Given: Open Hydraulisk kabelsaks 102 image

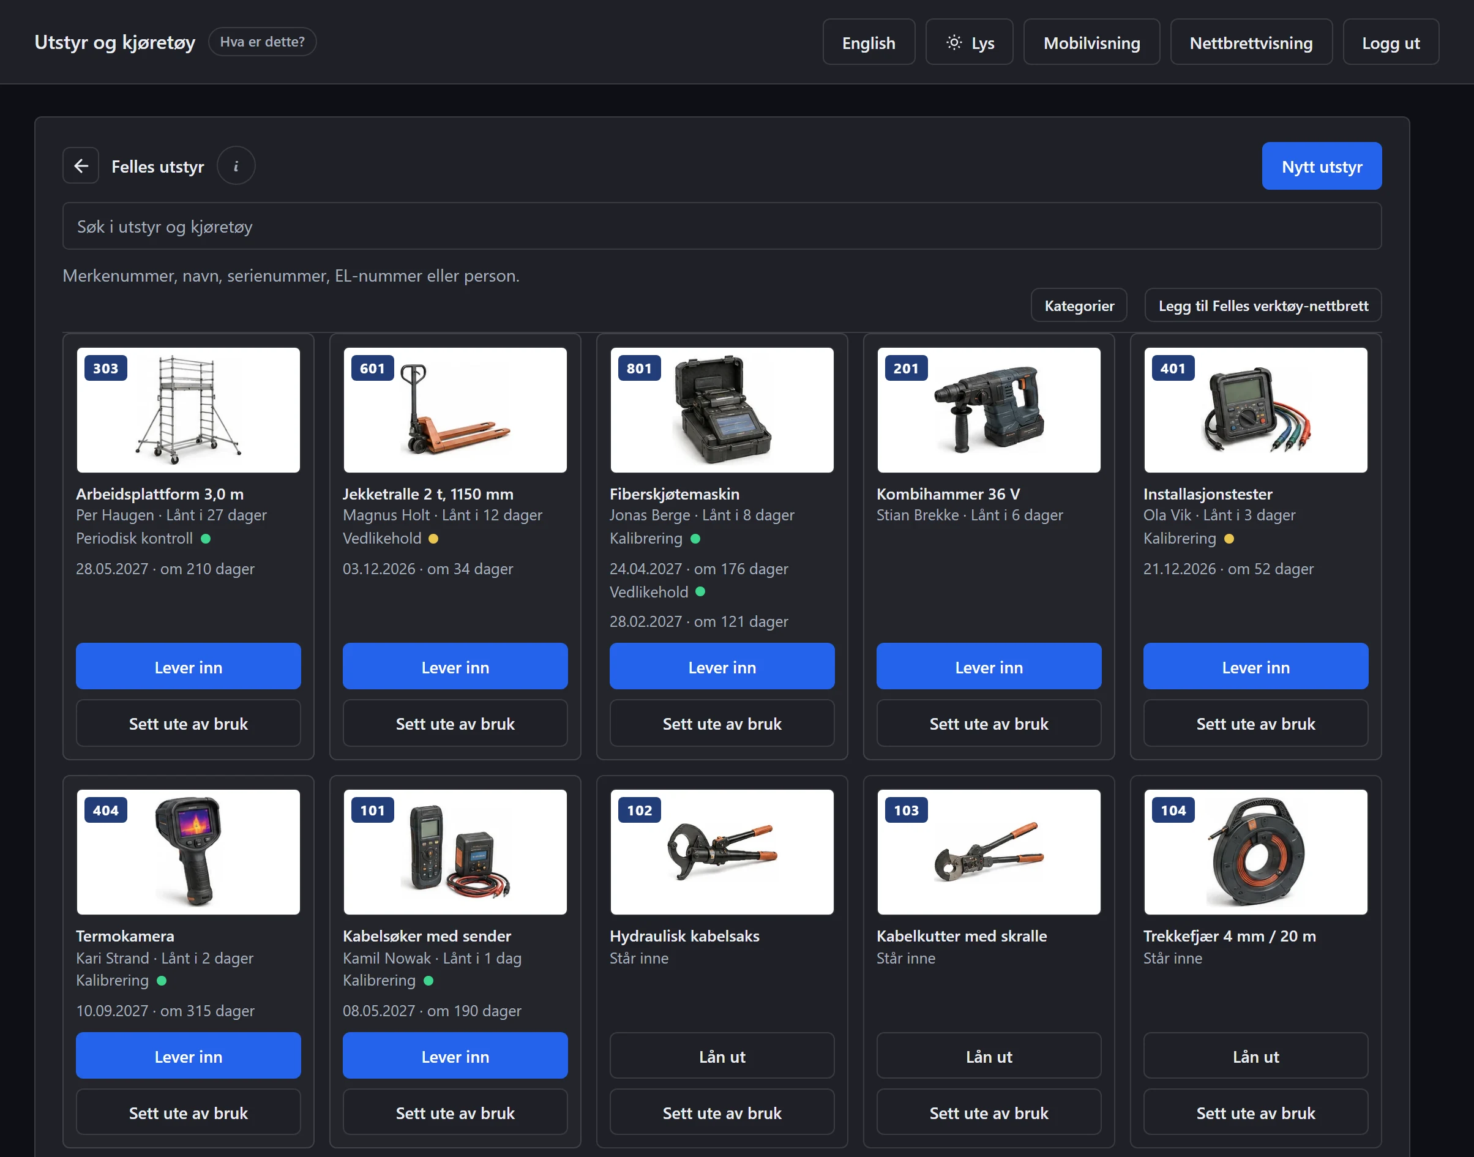Looking at the screenshot, I should (722, 852).
